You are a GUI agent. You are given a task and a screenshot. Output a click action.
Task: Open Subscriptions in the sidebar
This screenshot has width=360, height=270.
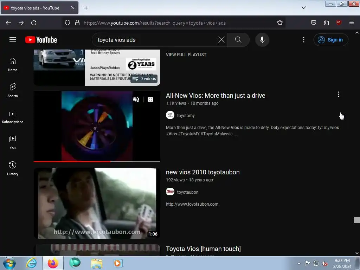[13, 116]
